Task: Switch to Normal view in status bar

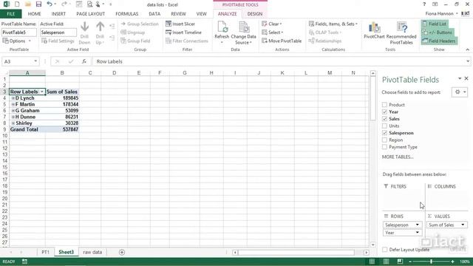Action: coord(372,262)
